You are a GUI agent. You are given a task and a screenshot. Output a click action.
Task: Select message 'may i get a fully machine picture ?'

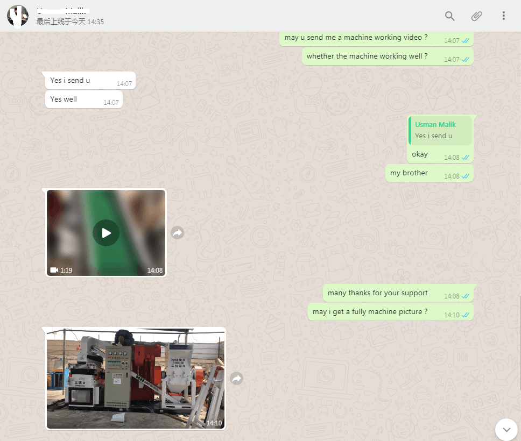tap(390, 312)
